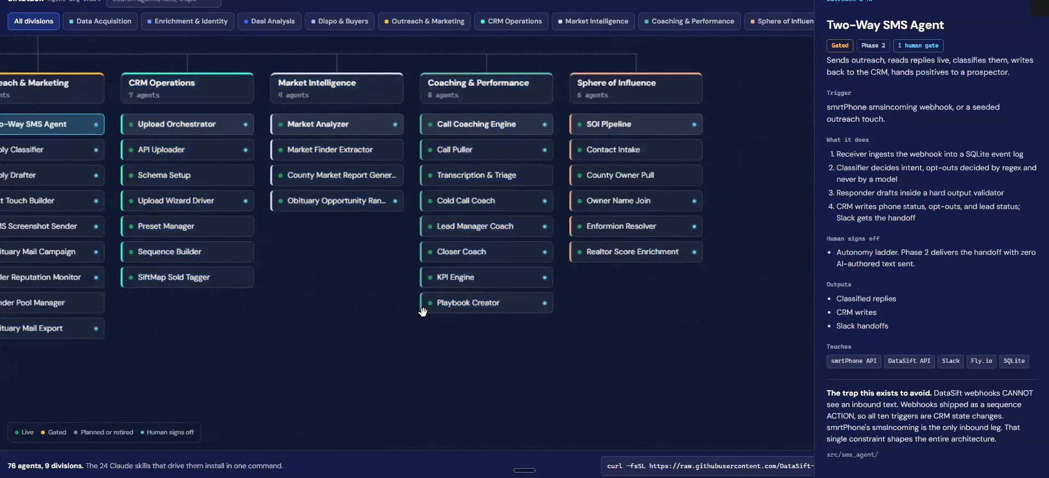Open the Market Analyzer agent card
The height and width of the screenshot is (478, 1049).
click(x=337, y=124)
